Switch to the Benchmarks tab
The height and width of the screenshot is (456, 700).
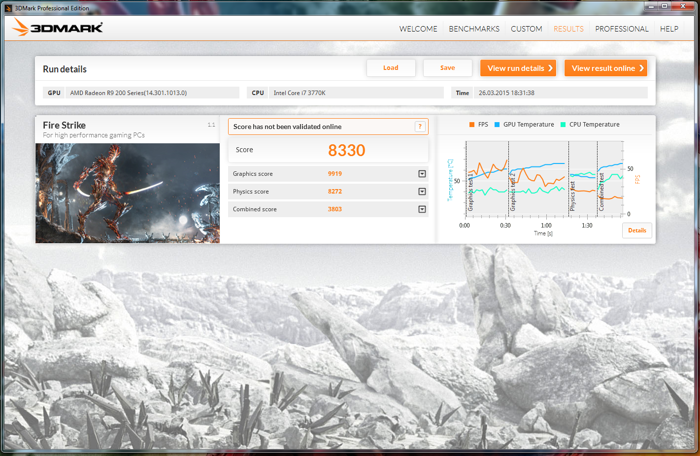pos(474,29)
